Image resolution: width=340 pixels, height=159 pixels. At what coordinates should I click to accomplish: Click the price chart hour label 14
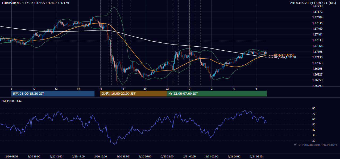[x=78, y=89]
